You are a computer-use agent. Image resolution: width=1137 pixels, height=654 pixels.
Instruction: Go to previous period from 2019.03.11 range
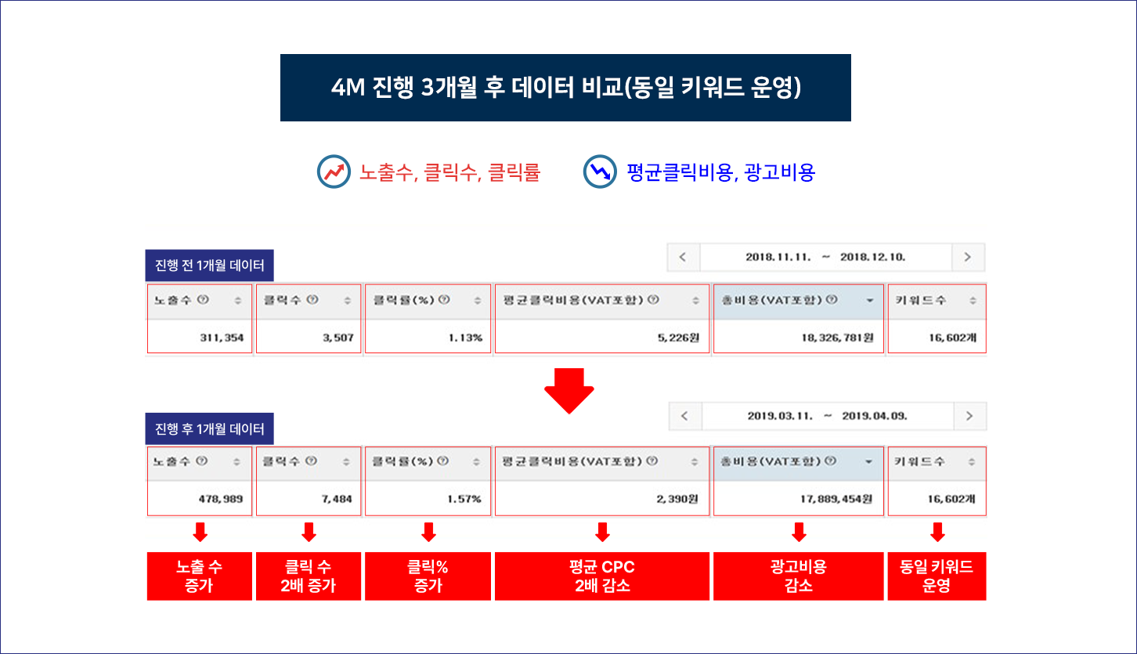click(x=685, y=416)
